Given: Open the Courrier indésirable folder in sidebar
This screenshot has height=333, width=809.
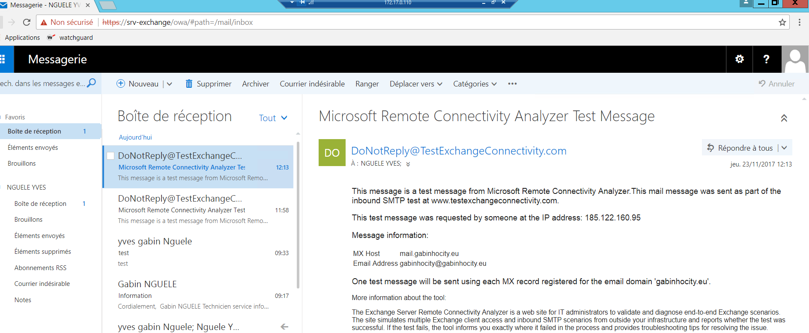Looking at the screenshot, I should pyautogui.click(x=42, y=284).
